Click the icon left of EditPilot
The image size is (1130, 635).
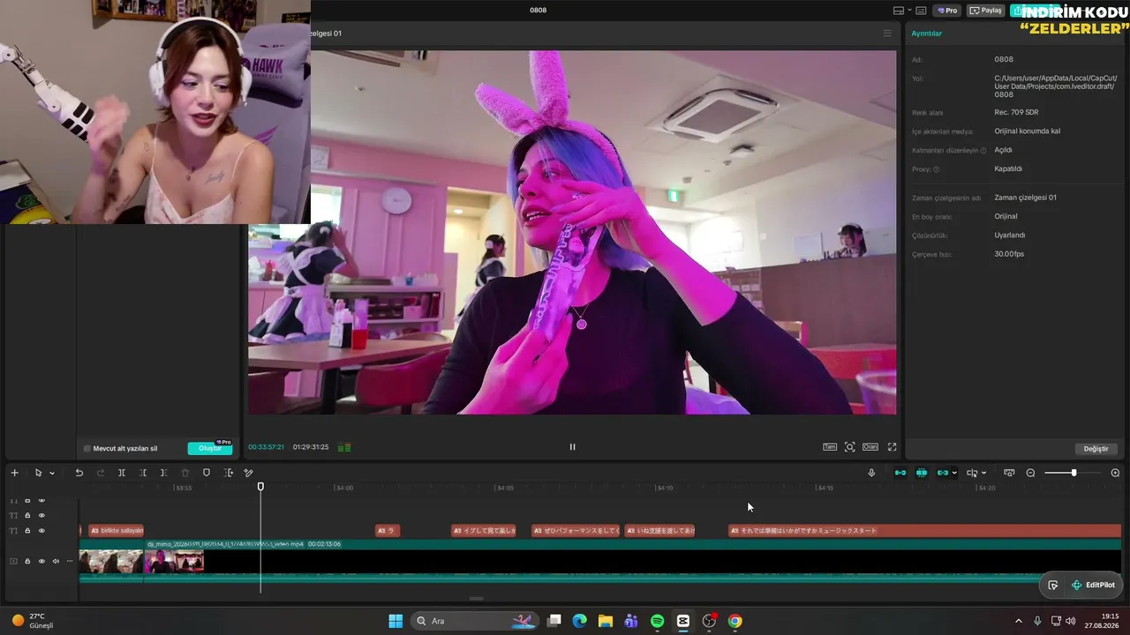pos(1052,585)
